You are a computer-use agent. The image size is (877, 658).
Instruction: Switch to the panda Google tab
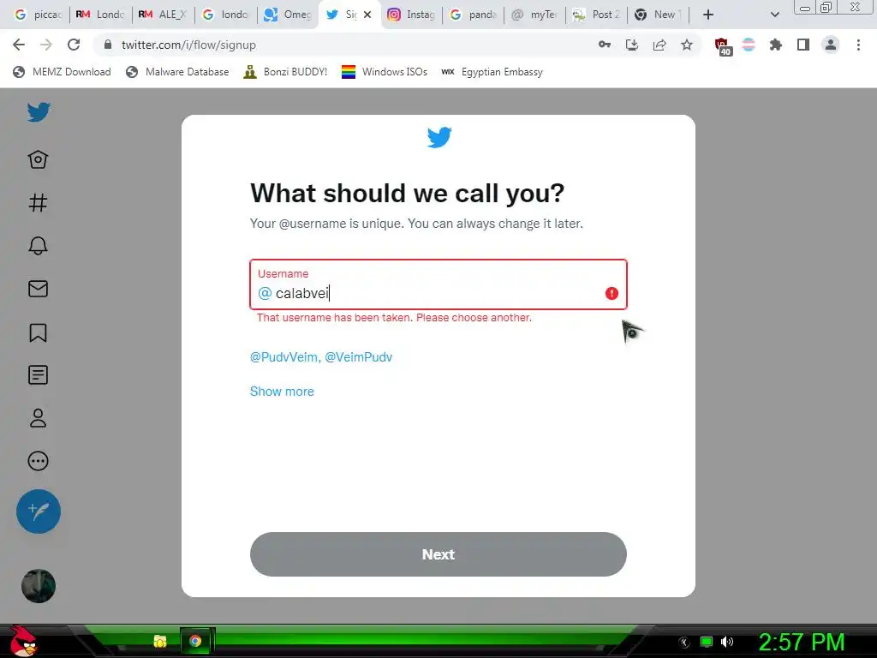(474, 15)
